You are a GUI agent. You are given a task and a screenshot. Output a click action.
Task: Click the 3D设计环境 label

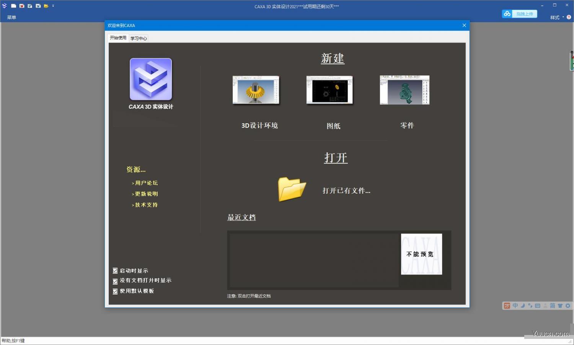click(x=259, y=126)
